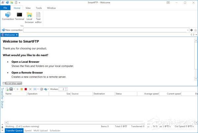
Task: Launch the Text editor from the ribbon
Action: click(x=38, y=17)
